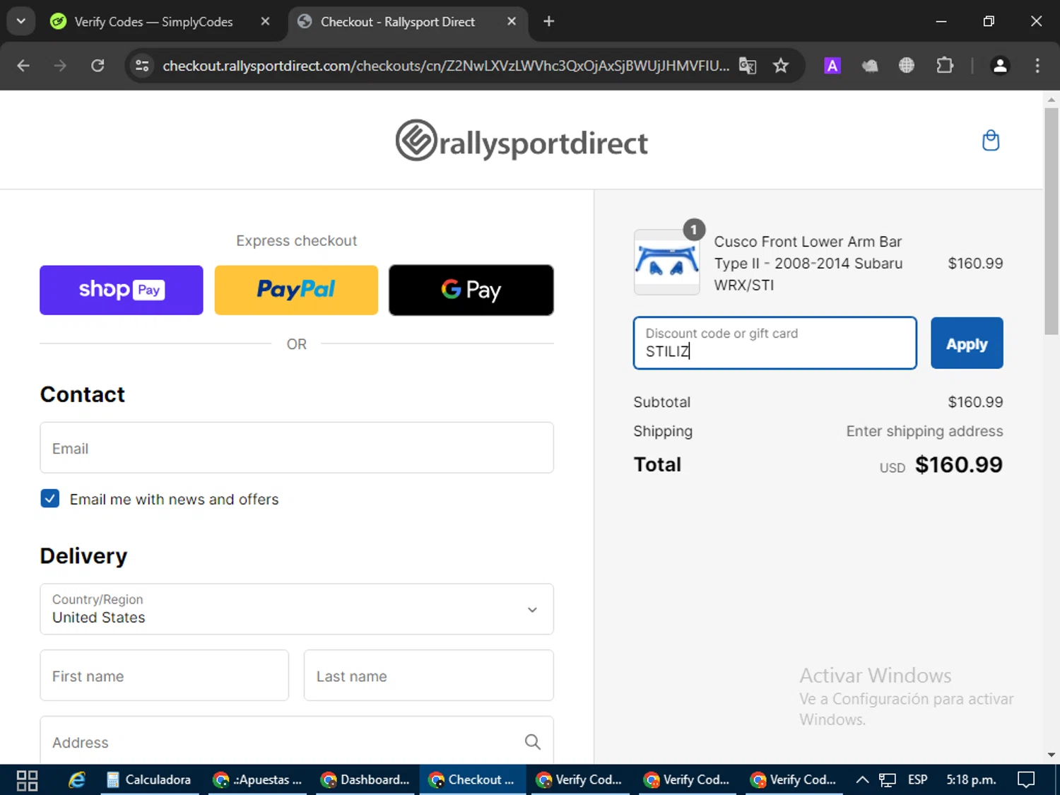Image resolution: width=1060 pixels, height=795 pixels.
Task: Show hidden system tray icons
Action: pos(862,780)
